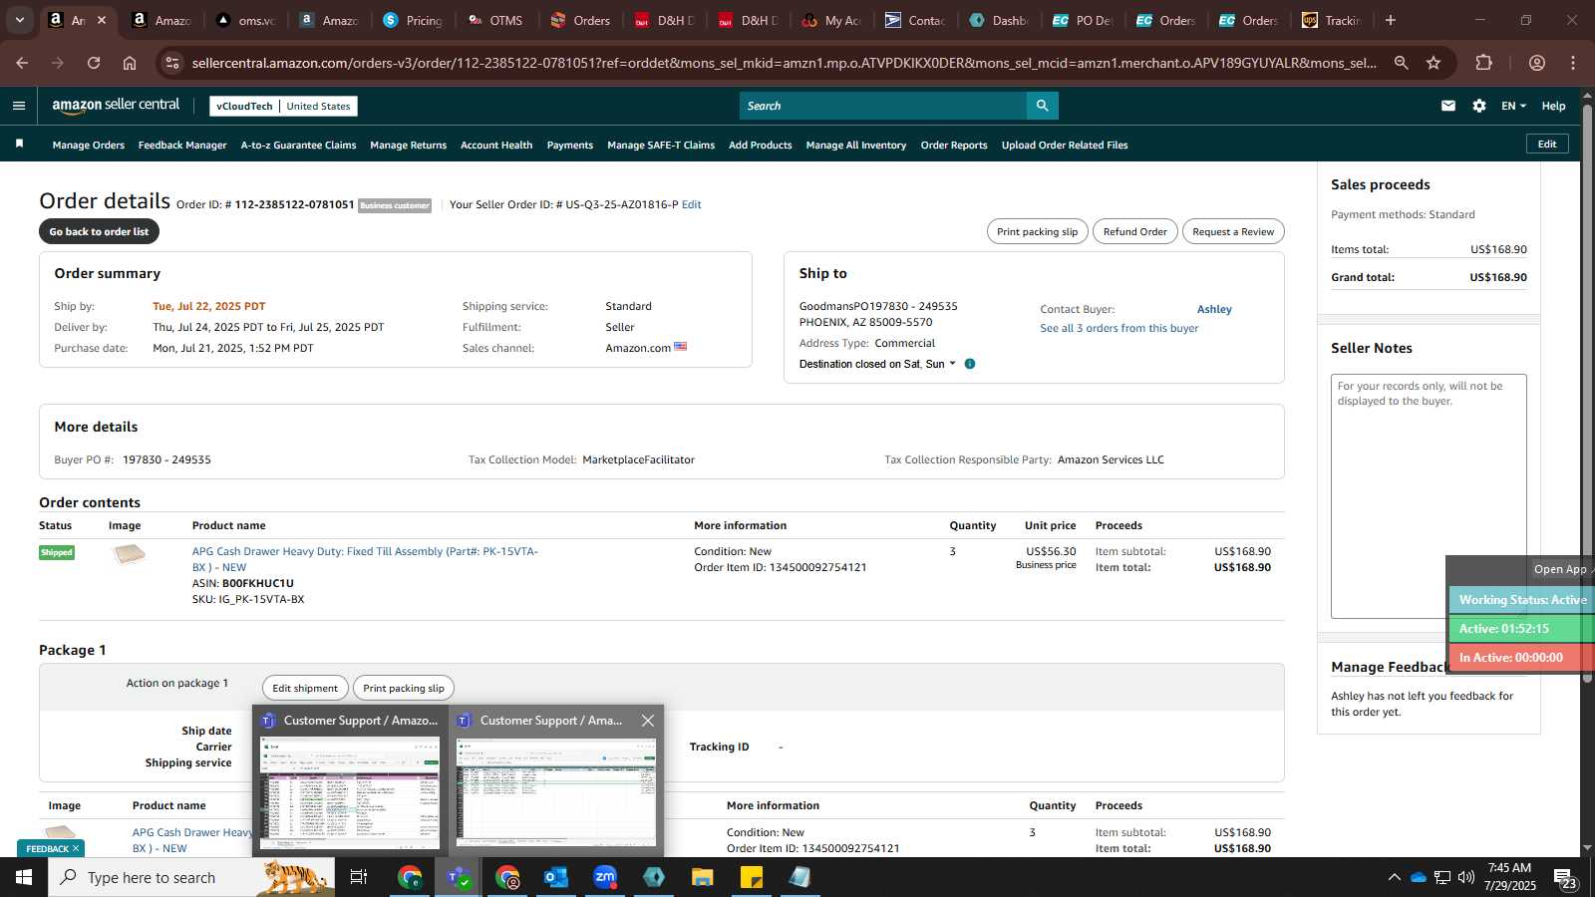Screen dimensions: 1595x897
Task: Switch to the OTMS browser tab
Action: point(495,20)
